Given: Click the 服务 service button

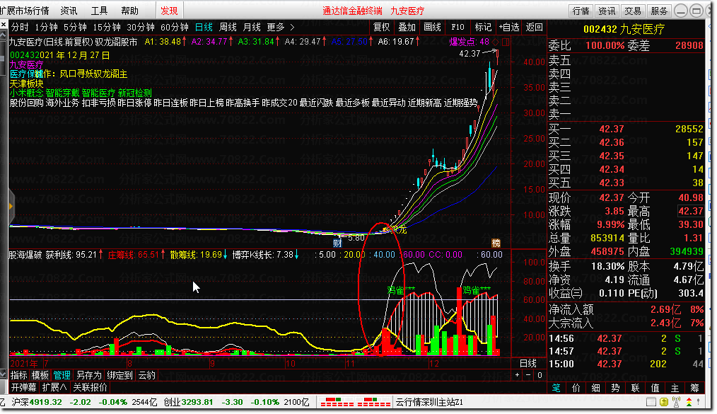Looking at the screenshot, I should point(659,11).
